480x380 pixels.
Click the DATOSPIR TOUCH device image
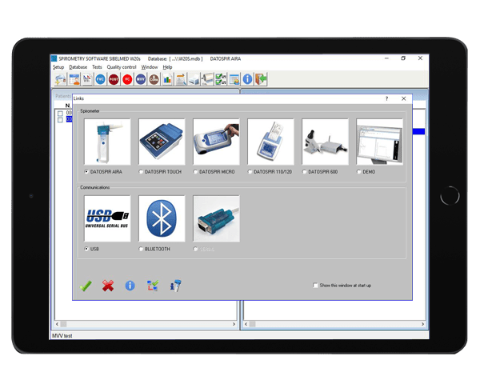pos(162,142)
